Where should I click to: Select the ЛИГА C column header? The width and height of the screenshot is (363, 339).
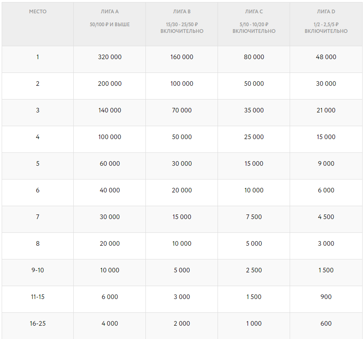(x=254, y=12)
